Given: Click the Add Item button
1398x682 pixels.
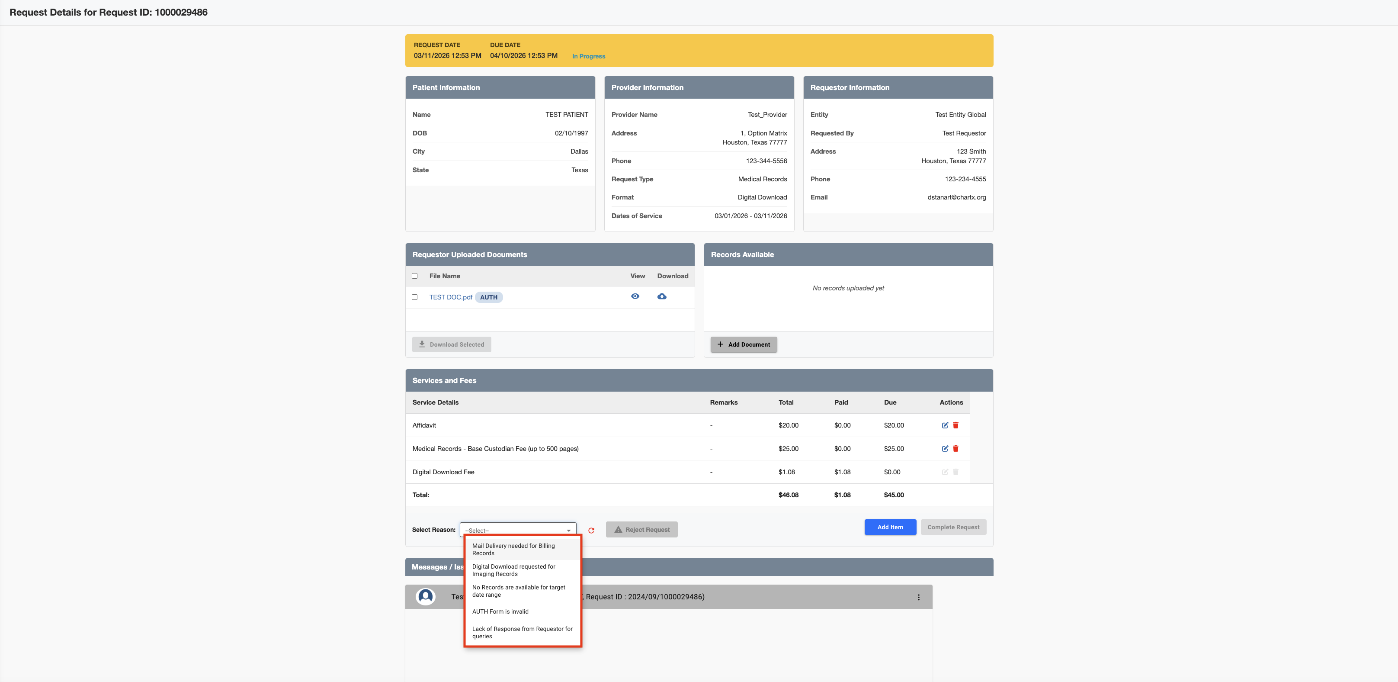Looking at the screenshot, I should point(890,527).
